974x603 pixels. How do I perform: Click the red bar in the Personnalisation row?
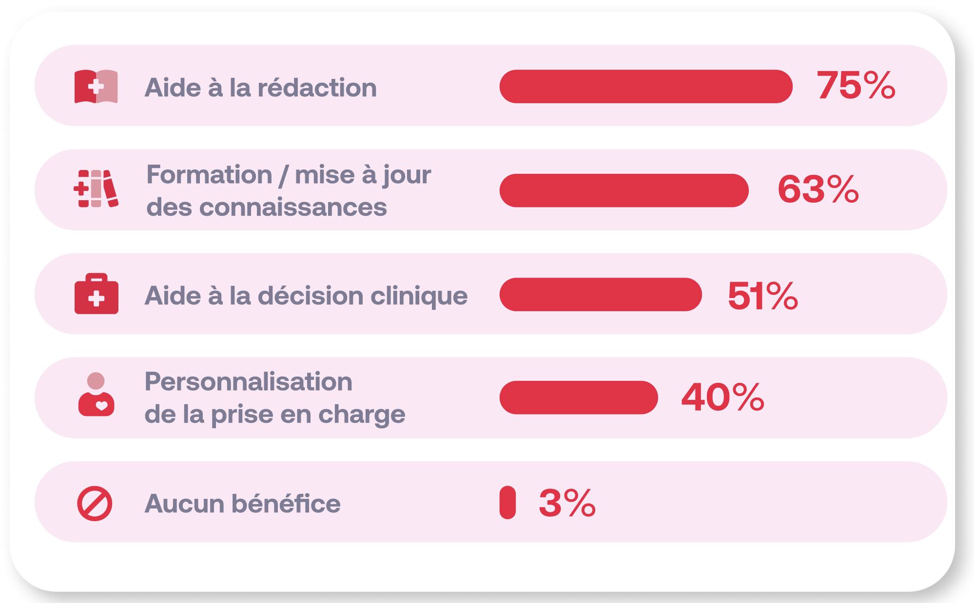578,397
